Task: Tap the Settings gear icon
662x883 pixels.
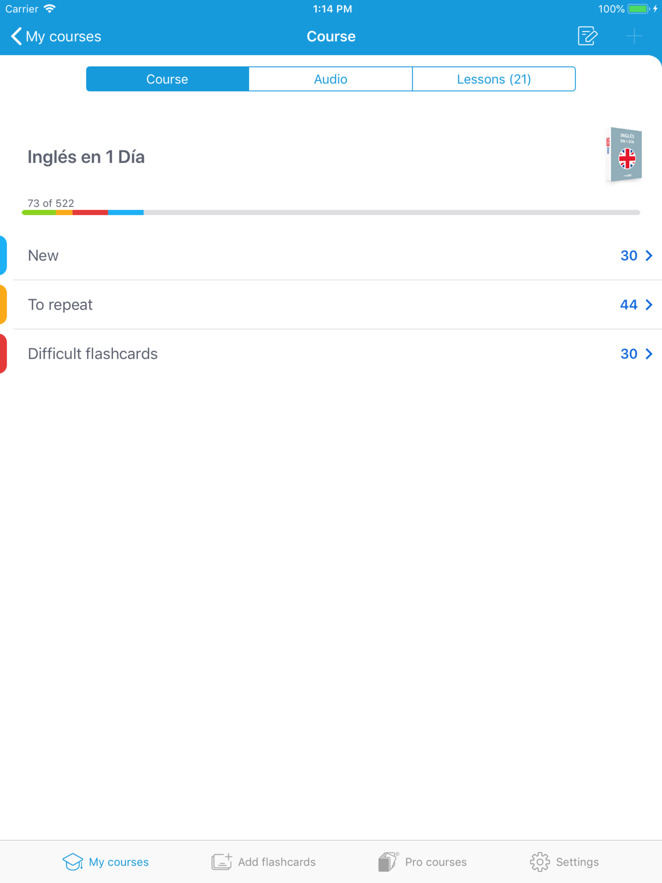Action: coord(540,861)
